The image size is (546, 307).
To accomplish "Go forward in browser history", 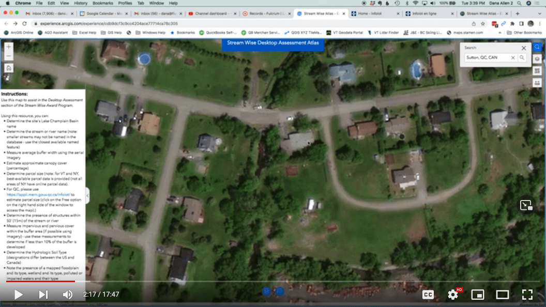I will 16,24.
